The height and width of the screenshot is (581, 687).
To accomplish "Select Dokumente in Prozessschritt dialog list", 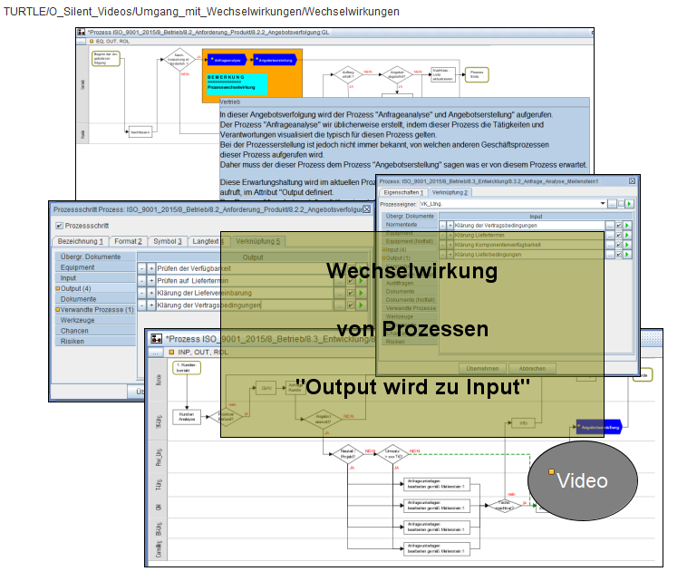I will tap(95, 299).
